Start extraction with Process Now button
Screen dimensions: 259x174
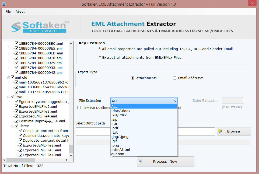click(x=166, y=161)
